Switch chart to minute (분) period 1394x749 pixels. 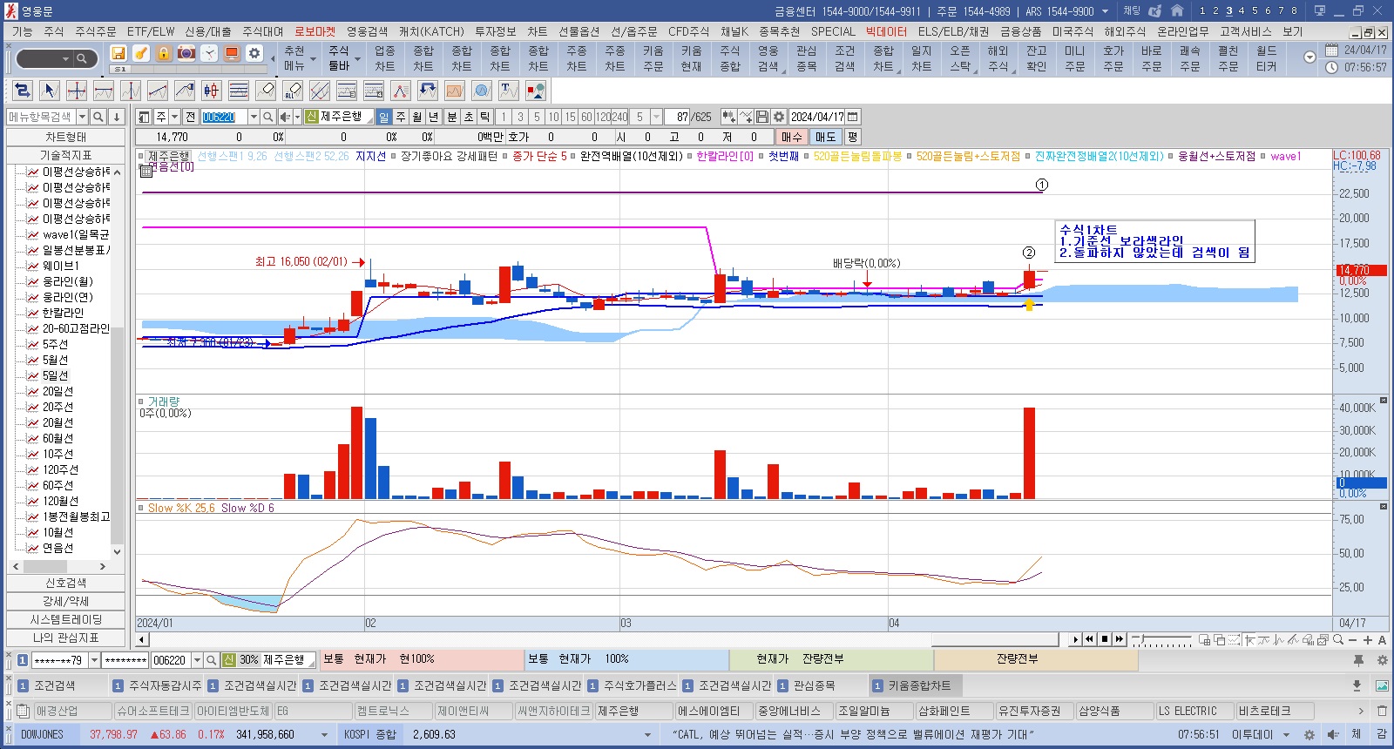pyautogui.click(x=451, y=117)
